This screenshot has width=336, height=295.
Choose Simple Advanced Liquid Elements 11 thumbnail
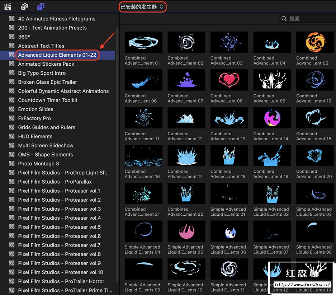click(229, 269)
